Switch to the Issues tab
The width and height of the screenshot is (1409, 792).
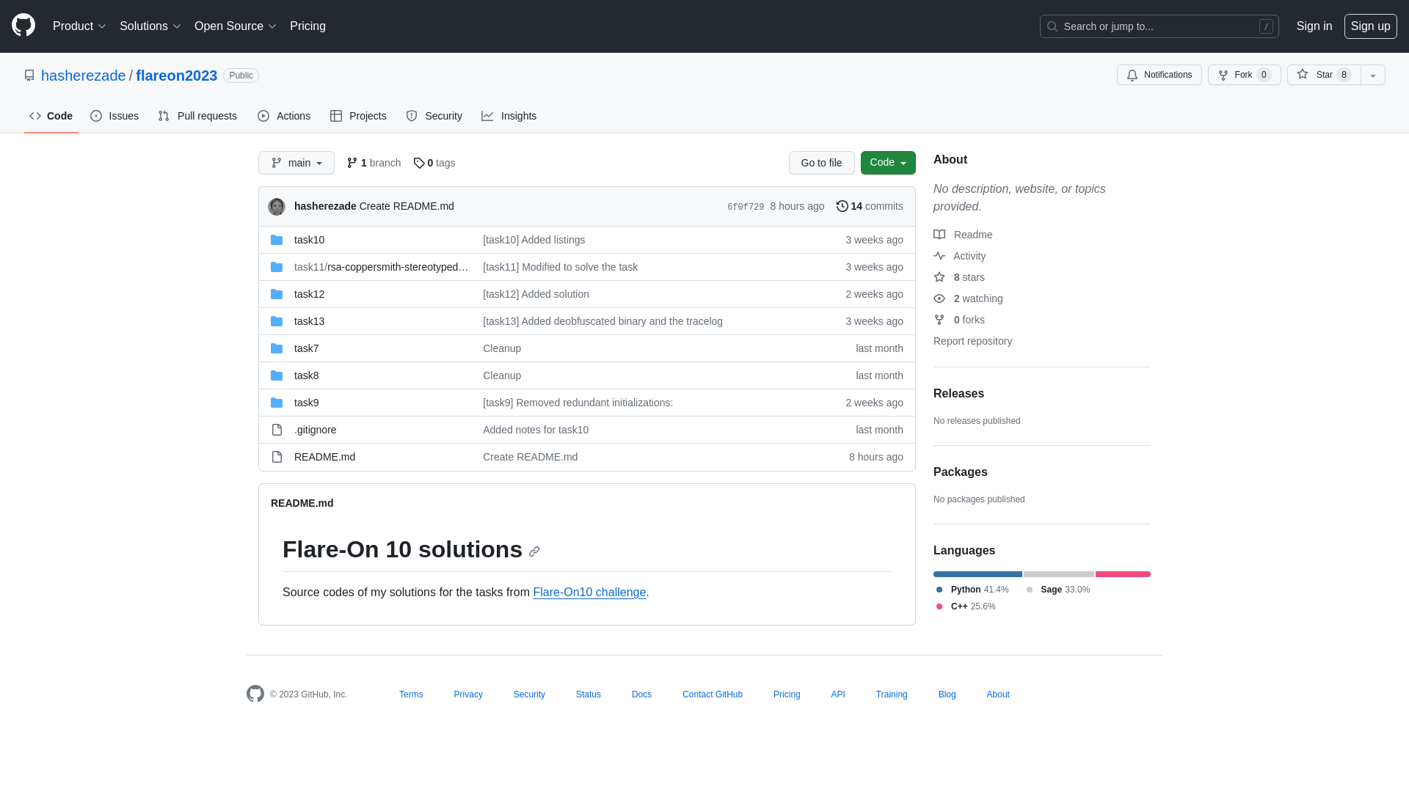[x=114, y=116]
